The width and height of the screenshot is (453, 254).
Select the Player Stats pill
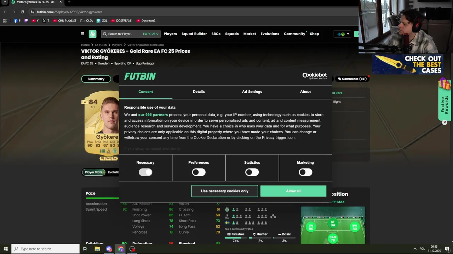pos(93,172)
